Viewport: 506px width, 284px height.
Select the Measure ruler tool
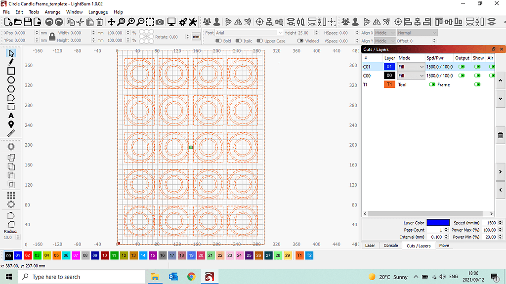(11, 133)
